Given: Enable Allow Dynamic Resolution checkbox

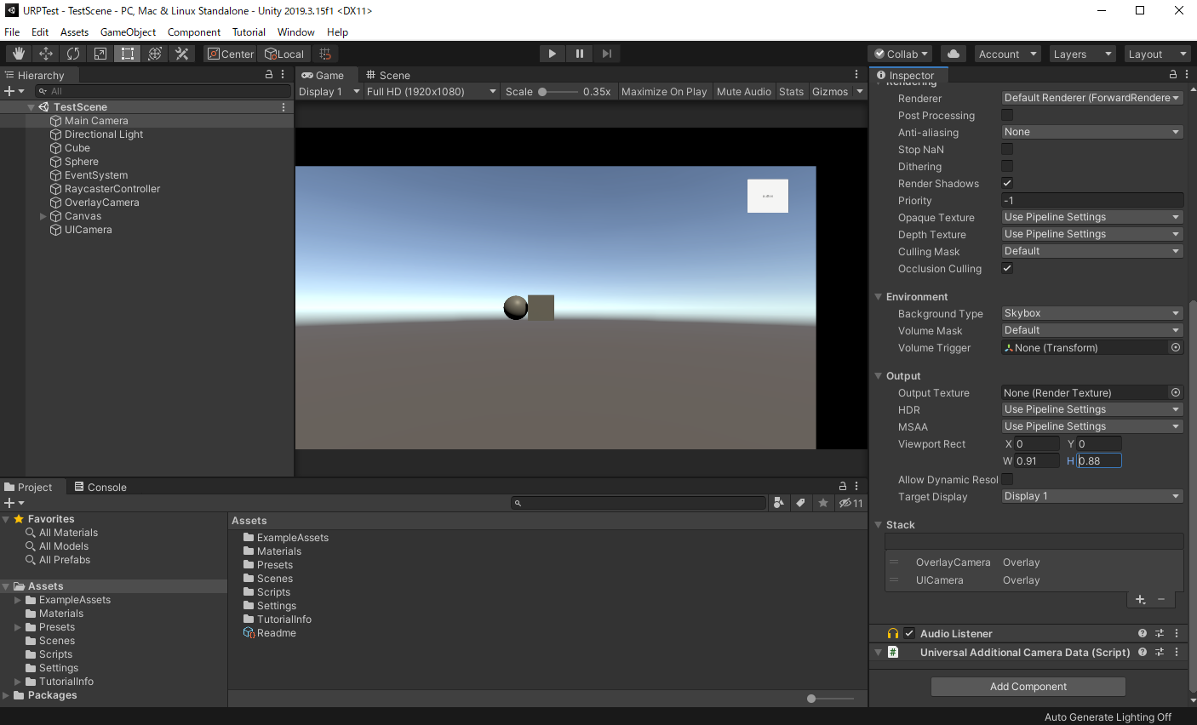Looking at the screenshot, I should click(1007, 479).
